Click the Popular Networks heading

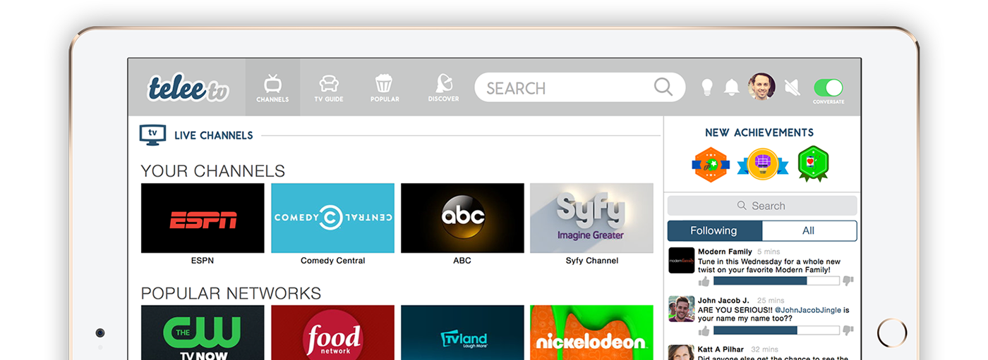coord(231,293)
